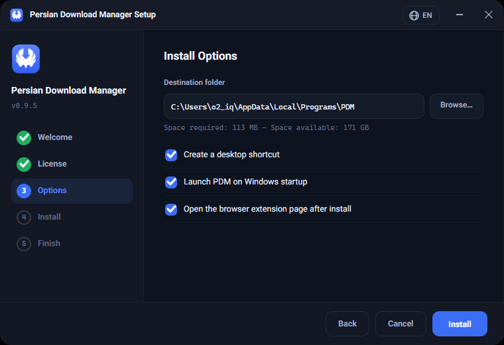Close the setup window
Screen dimensions: 504x345
click(x=488, y=15)
